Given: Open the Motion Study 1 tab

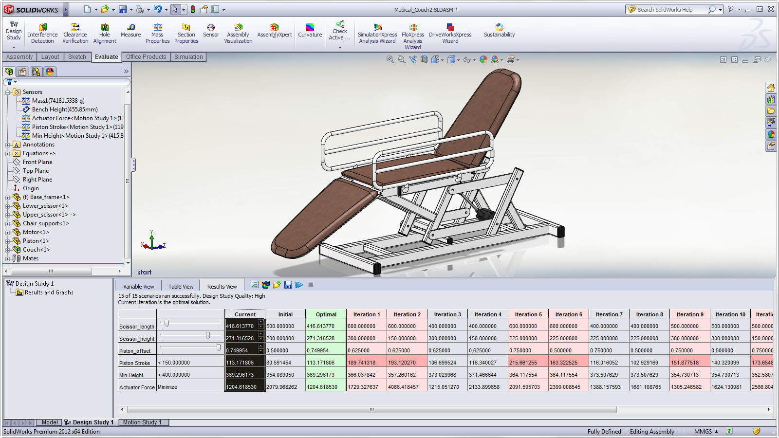Looking at the screenshot, I should (x=142, y=422).
